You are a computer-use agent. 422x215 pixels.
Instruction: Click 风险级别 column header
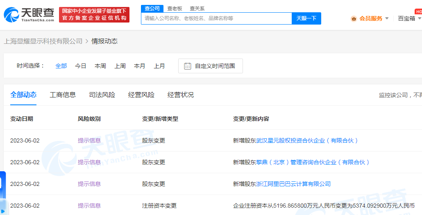click(89, 119)
